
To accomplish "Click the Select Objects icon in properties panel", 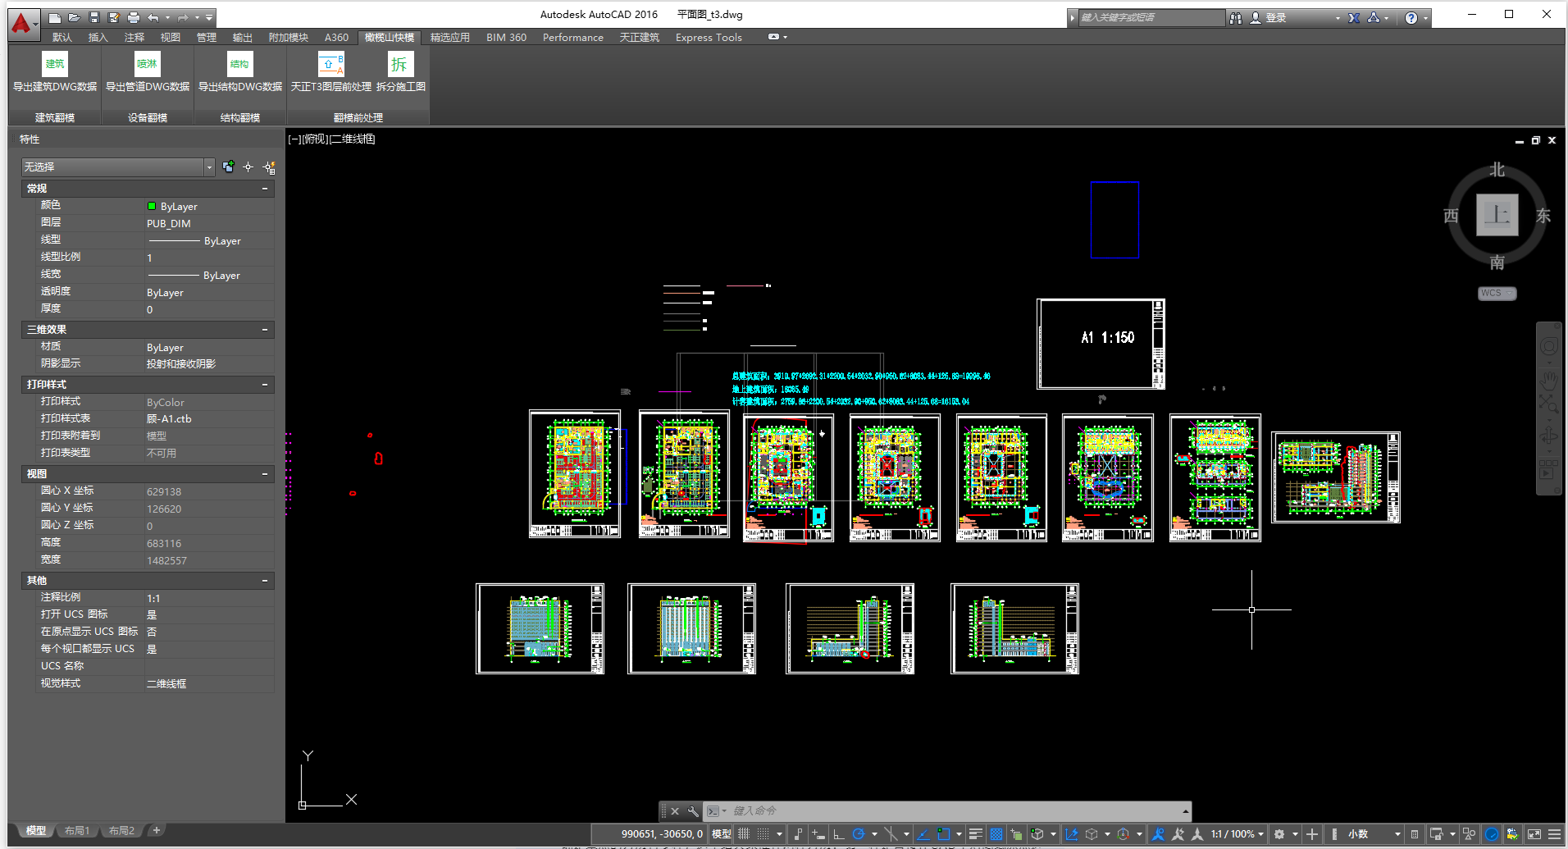I will coord(248,167).
